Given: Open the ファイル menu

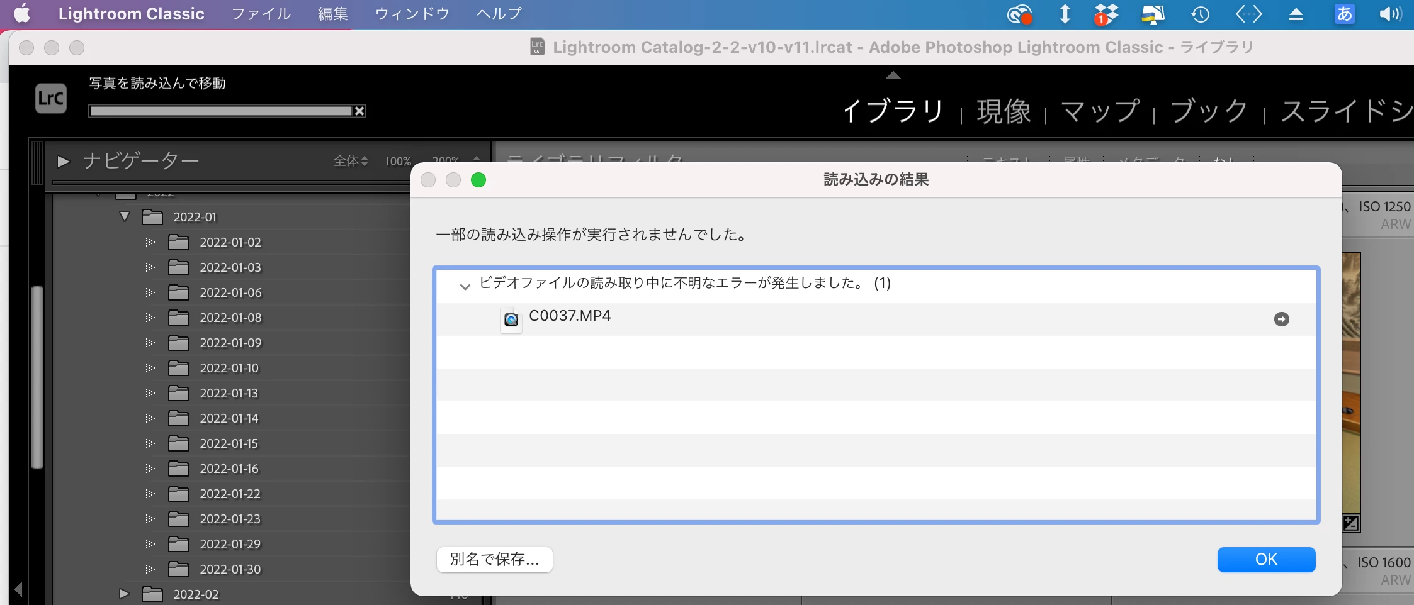Looking at the screenshot, I should click(x=261, y=14).
